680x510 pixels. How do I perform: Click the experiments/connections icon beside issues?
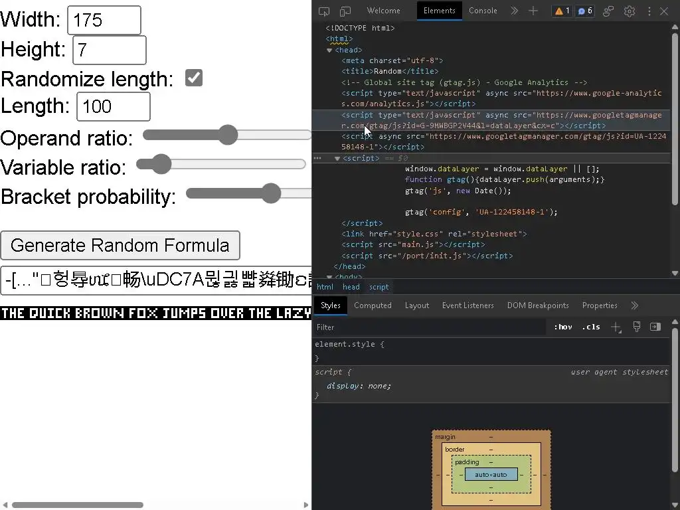608,11
